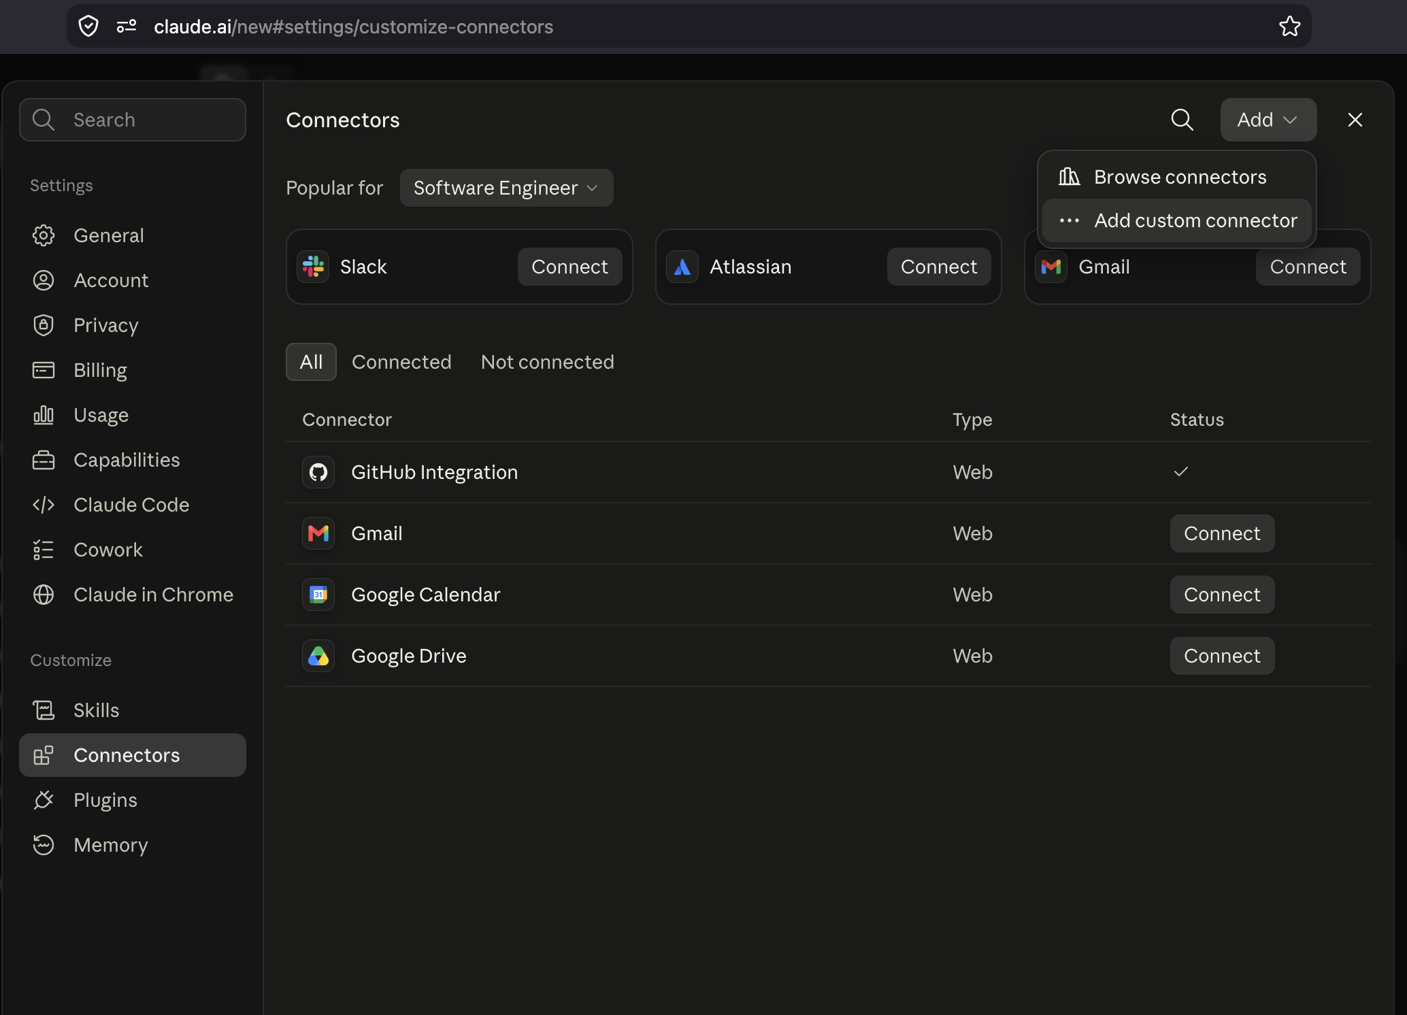Viewport: 1407px width, 1015px height.
Task: Click the Atlassian logo icon
Action: (x=682, y=267)
